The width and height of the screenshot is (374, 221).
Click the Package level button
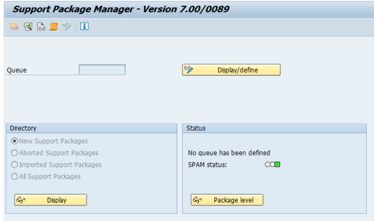click(x=227, y=200)
